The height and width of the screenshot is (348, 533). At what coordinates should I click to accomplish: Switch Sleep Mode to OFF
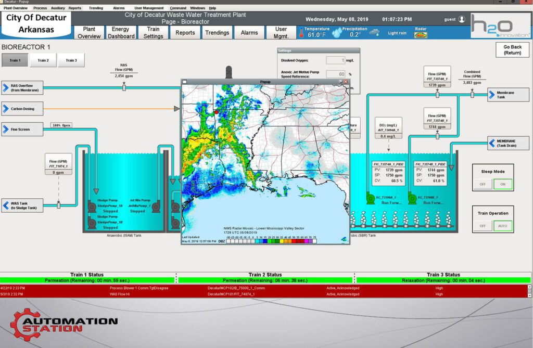[483, 184]
